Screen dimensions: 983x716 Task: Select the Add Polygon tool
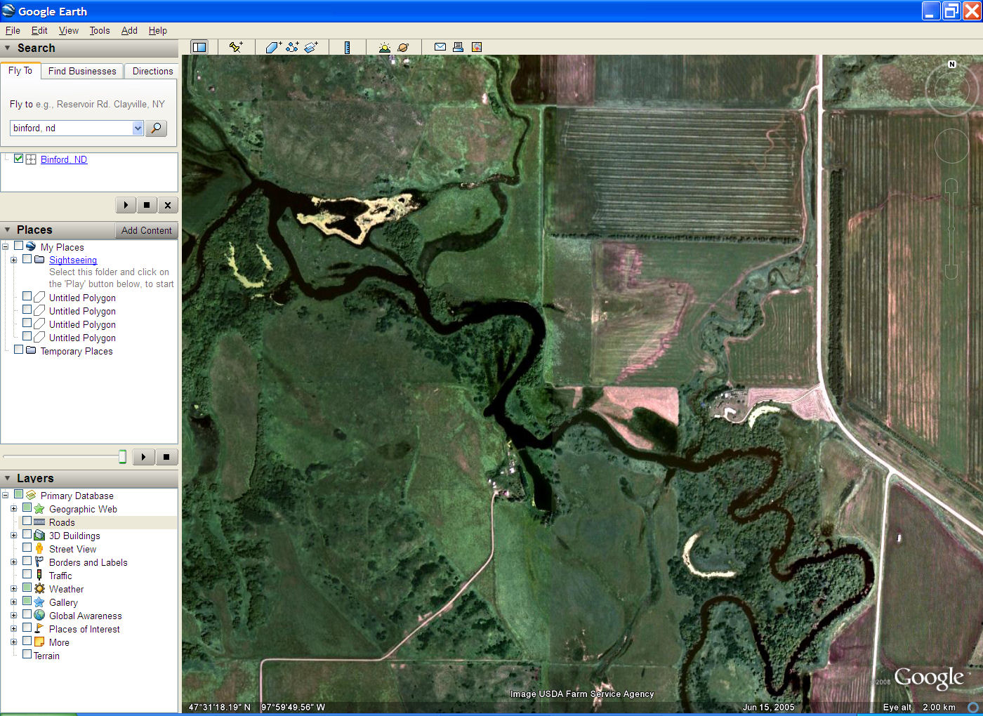[273, 47]
